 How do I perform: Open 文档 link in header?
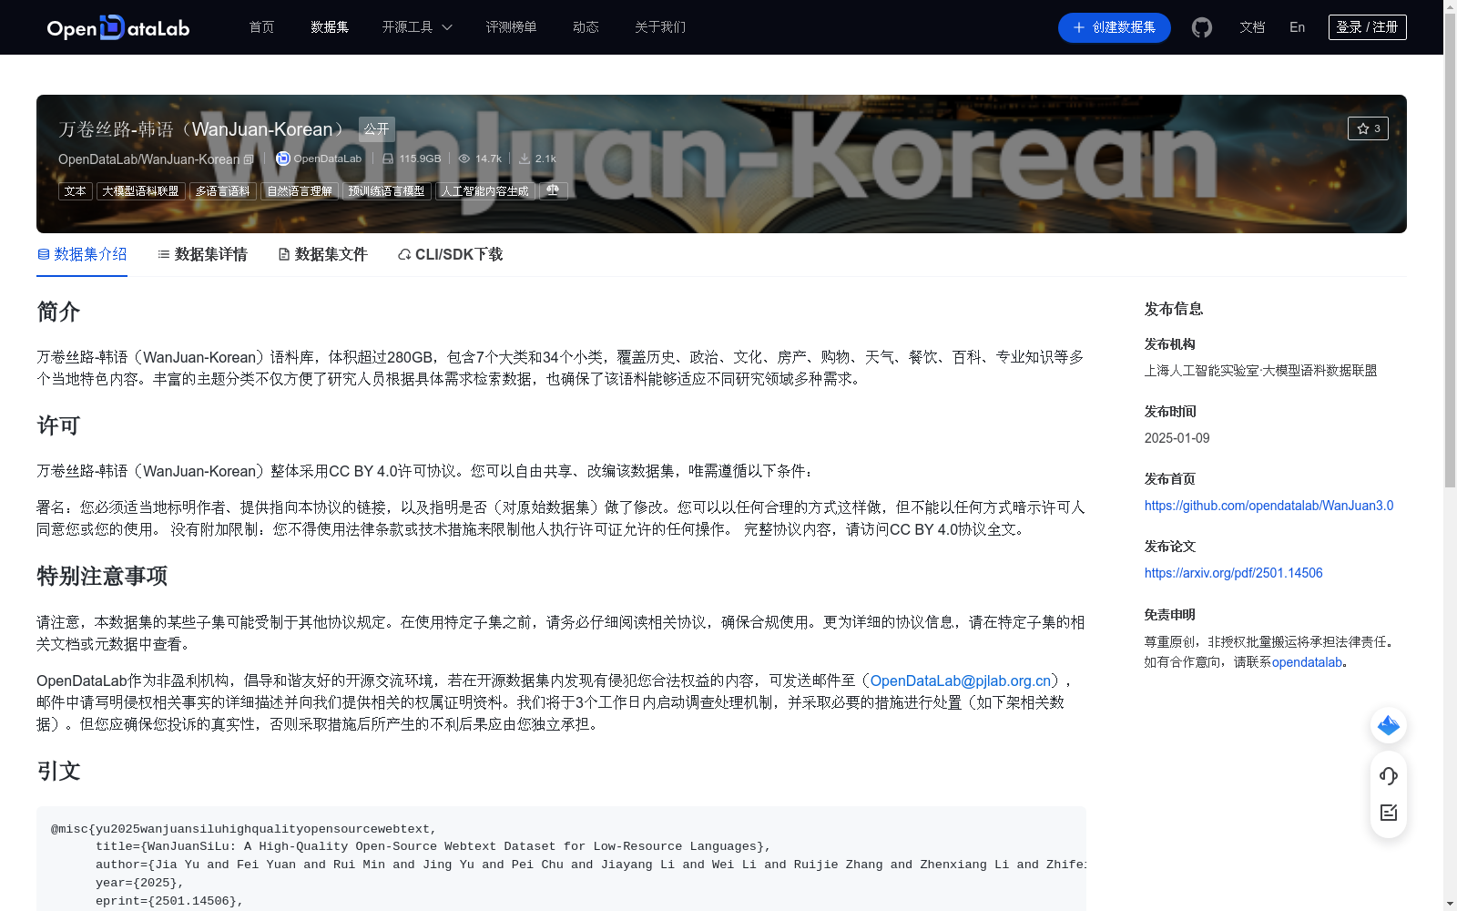click(x=1252, y=27)
